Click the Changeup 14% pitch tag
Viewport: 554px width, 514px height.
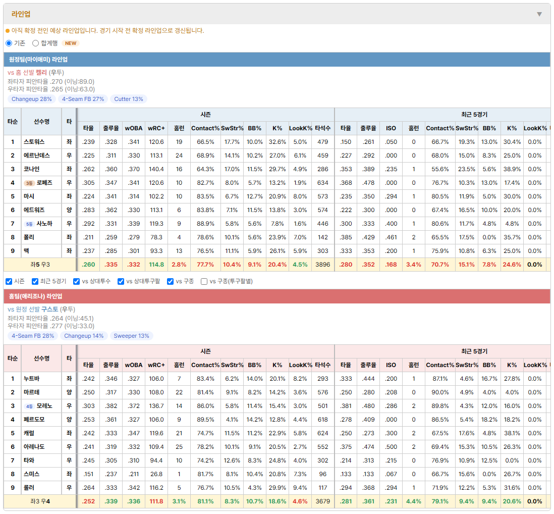point(84,336)
